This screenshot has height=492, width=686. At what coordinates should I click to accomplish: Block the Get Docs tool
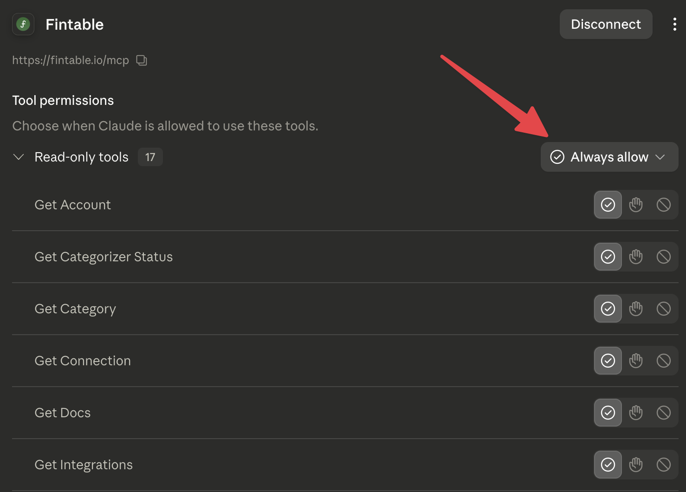(664, 413)
